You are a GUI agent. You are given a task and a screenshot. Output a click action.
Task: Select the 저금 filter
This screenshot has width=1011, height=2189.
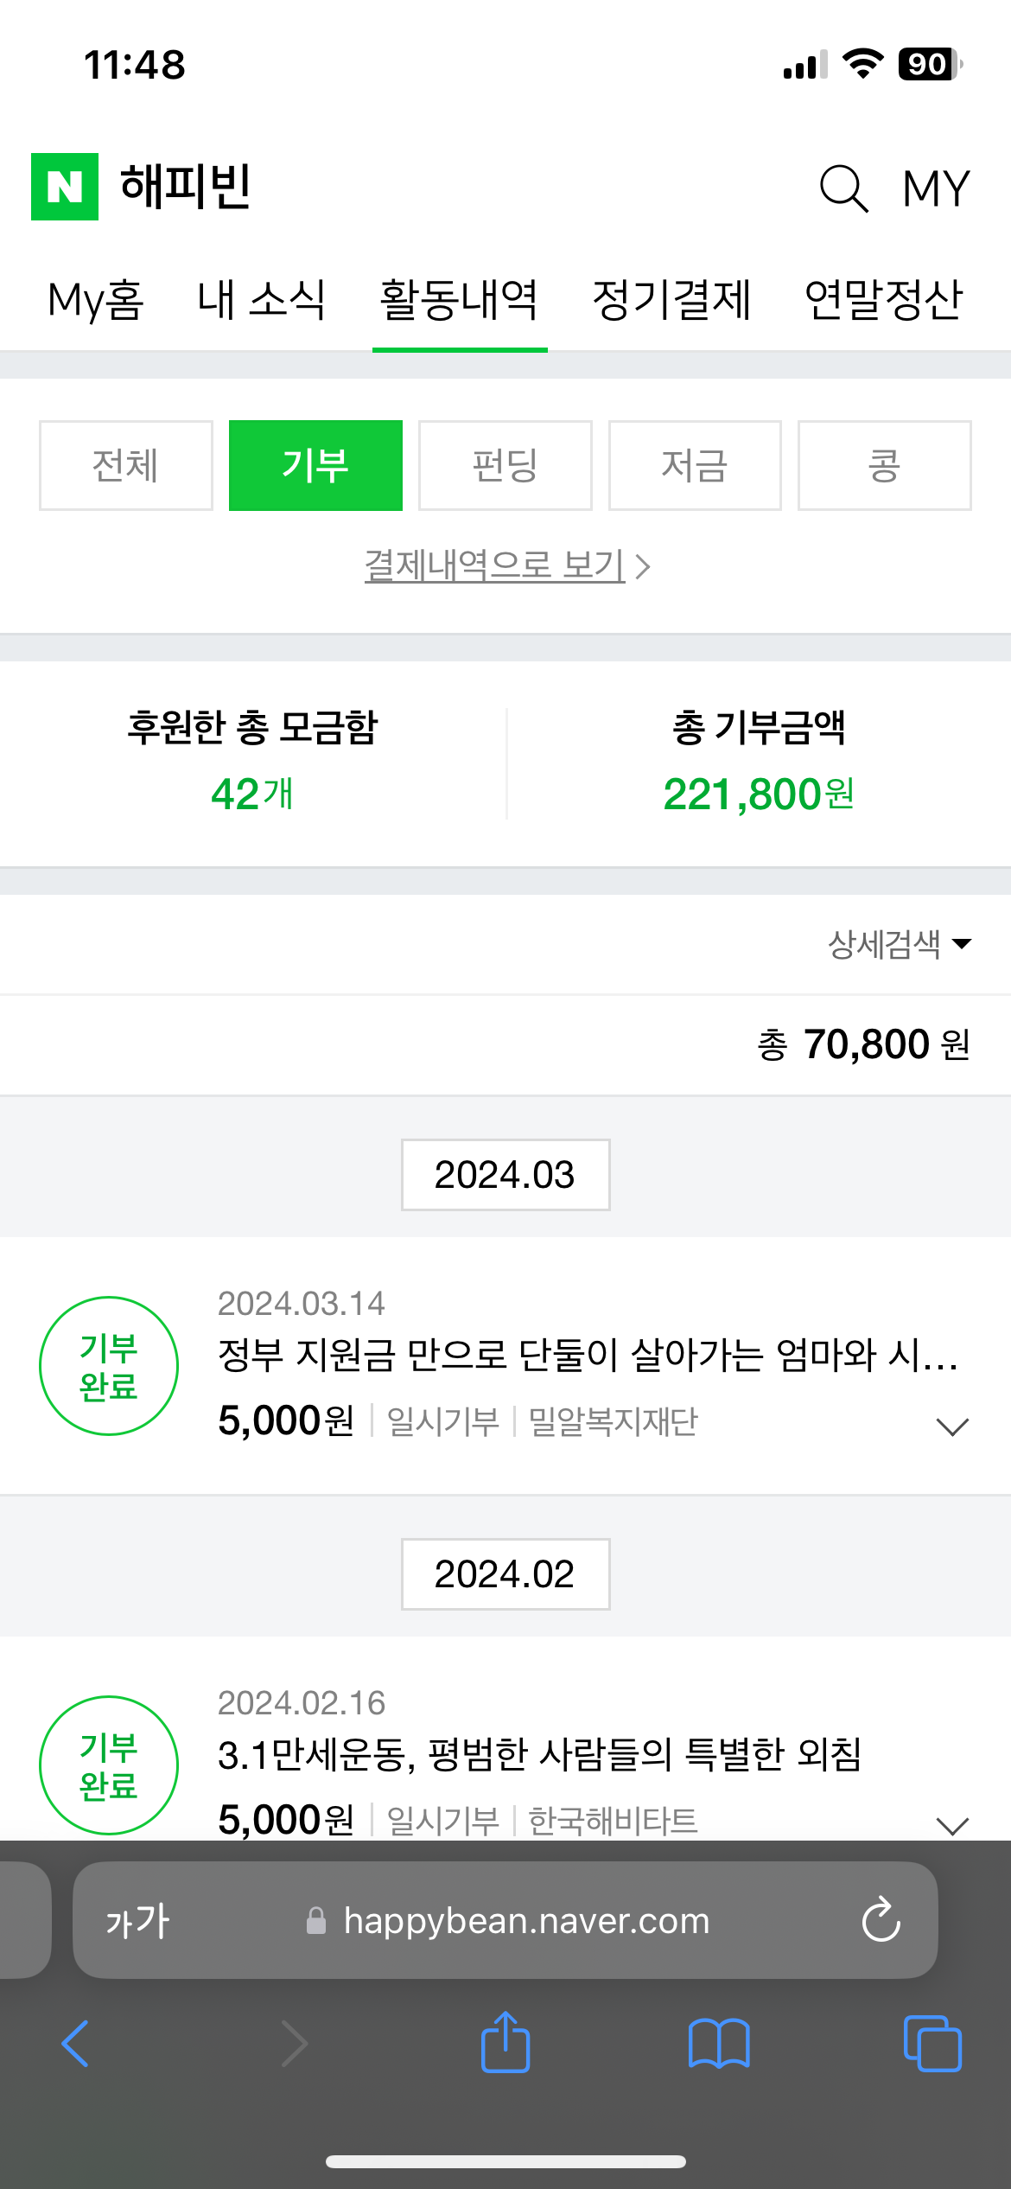click(695, 466)
